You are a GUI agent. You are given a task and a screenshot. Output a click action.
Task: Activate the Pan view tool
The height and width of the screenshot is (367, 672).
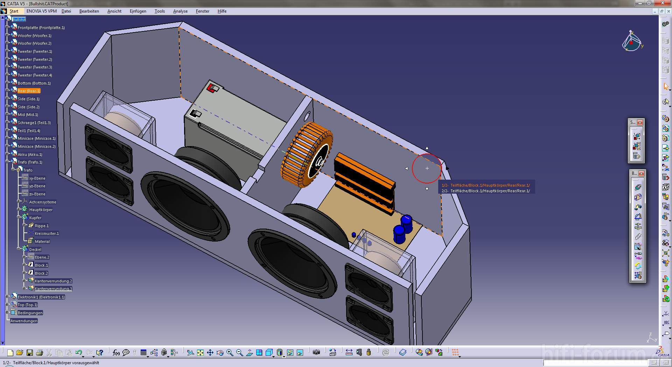[210, 353]
